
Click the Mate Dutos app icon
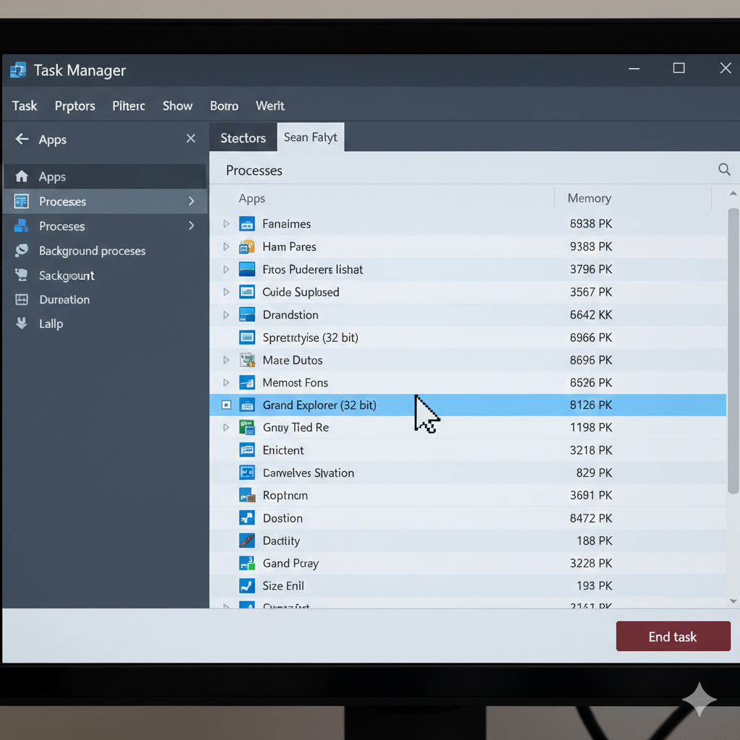click(x=247, y=360)
